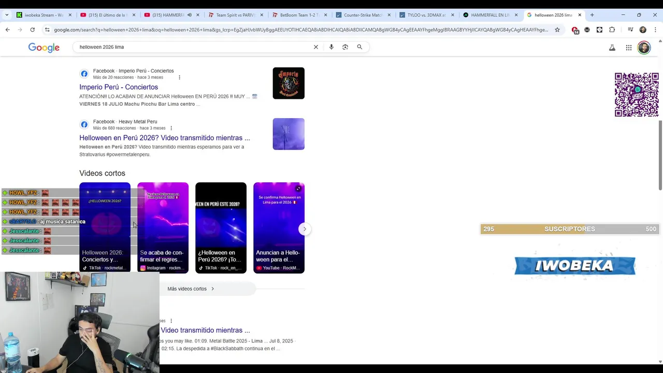Click the page vertical scrollbar thumb
The image size is (663, 373).
660,155
